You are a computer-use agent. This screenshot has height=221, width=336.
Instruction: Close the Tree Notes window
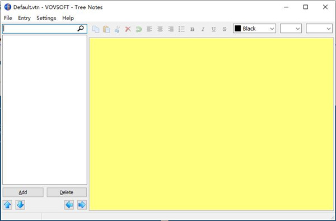(x=325, y=7)
